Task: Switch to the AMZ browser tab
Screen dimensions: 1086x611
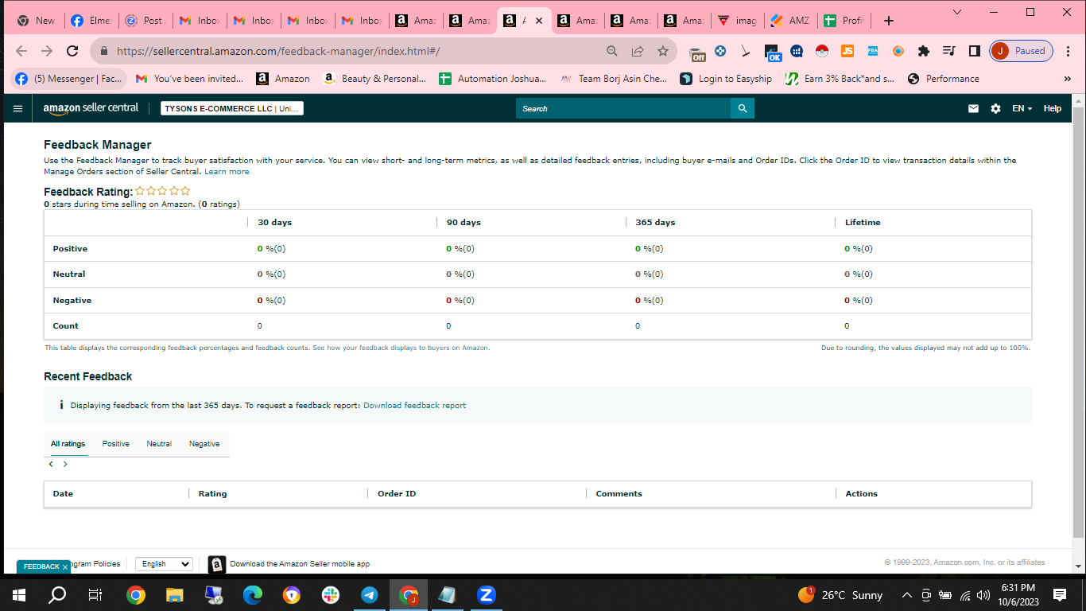Action: pos(790,21)
